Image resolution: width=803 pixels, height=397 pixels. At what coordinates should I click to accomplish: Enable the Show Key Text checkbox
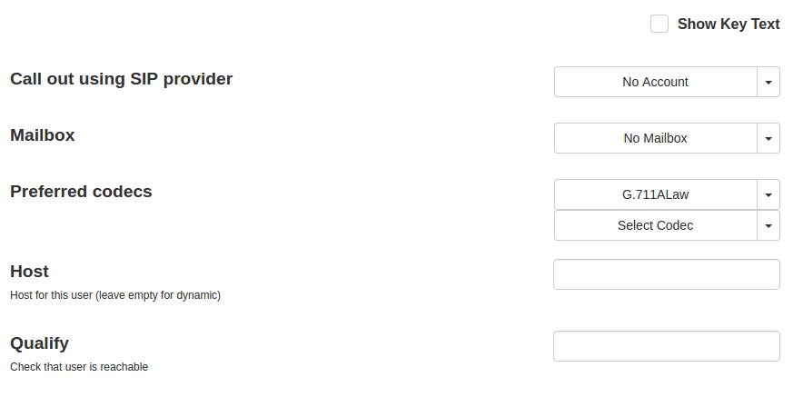pos(659,25)
